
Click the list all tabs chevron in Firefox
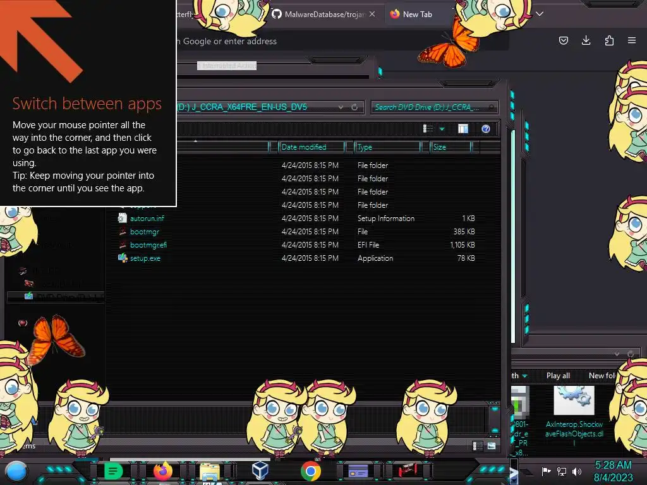click(x=540, y=14)
